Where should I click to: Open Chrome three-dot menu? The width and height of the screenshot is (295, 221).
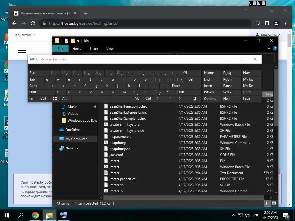[285, 23]
